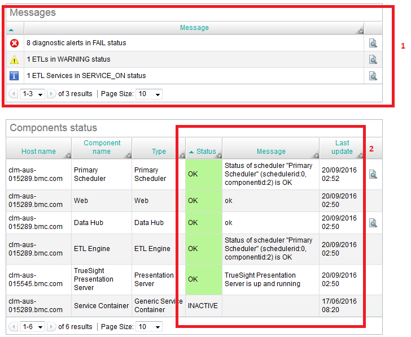411x337 pixels.
Task: Click previous page arrow in Components pager
Action: coord(14,327)
